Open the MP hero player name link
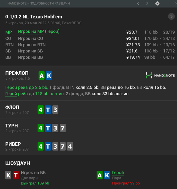 pos(39,32)
